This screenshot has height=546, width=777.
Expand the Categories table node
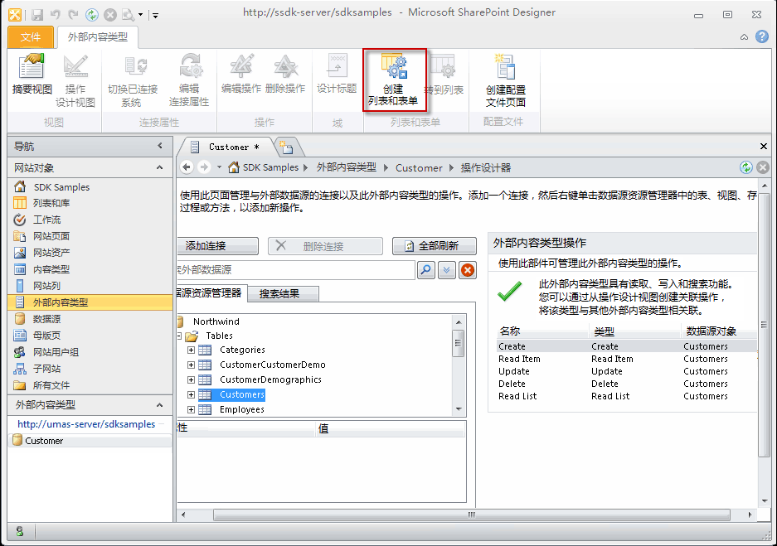[x=191, y=350]
